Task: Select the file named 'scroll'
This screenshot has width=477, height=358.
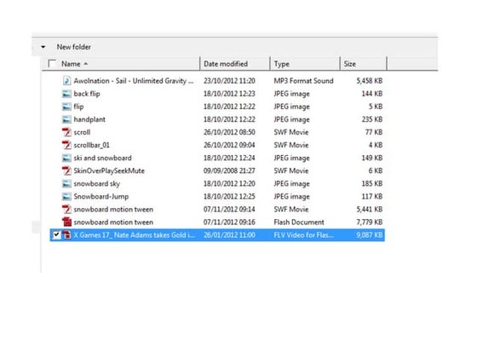Action: [82, 132]
